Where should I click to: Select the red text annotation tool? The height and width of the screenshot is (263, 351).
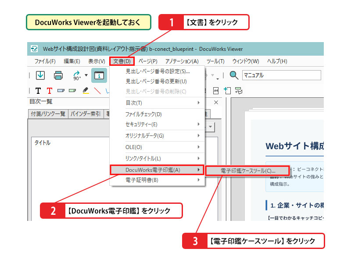[49, 91]
